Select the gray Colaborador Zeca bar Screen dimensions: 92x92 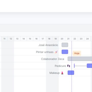[80, 59]
